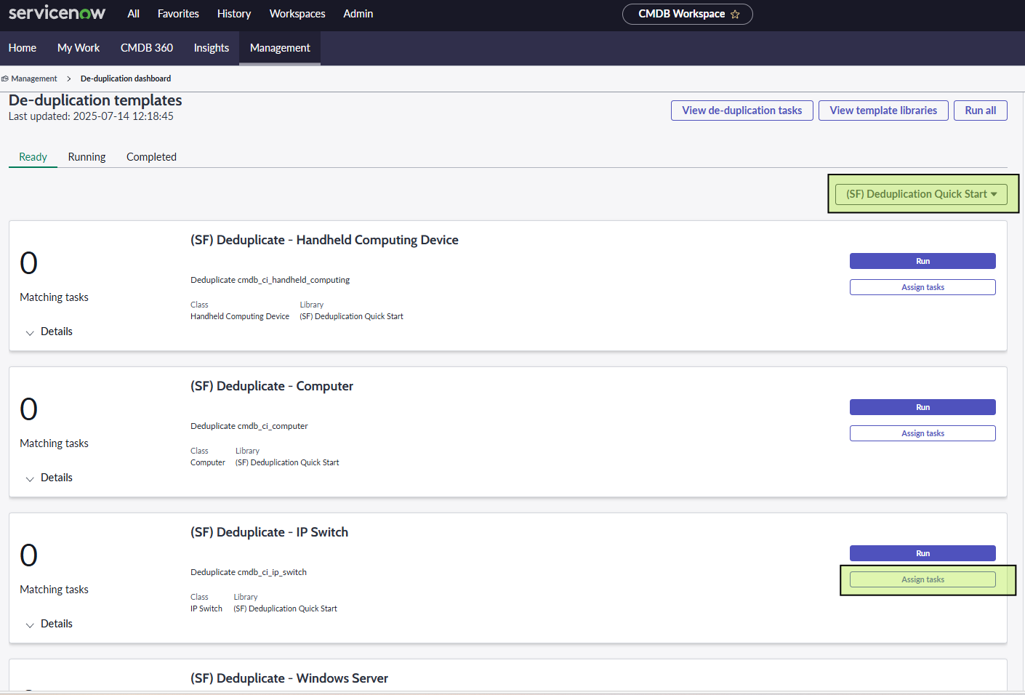Click the Library value in the Computer card
The width and height of the screenshot is (1025, 695).
(x=287, y=462)
